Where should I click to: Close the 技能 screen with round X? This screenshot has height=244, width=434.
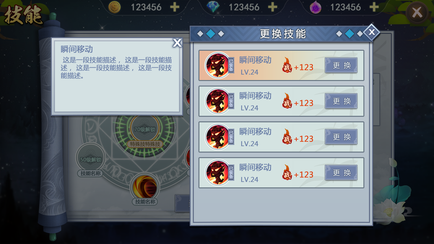coord(417,13)
